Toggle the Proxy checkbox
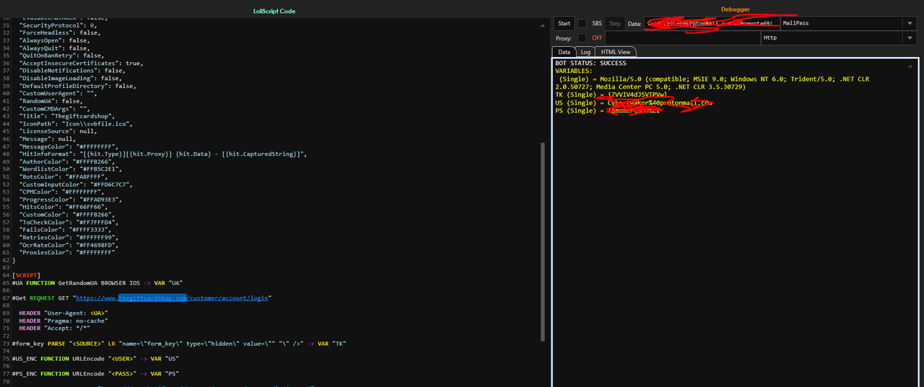 coord(582,38)
